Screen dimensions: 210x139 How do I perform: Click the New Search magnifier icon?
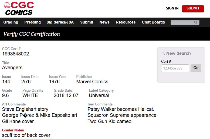[163, 54]
